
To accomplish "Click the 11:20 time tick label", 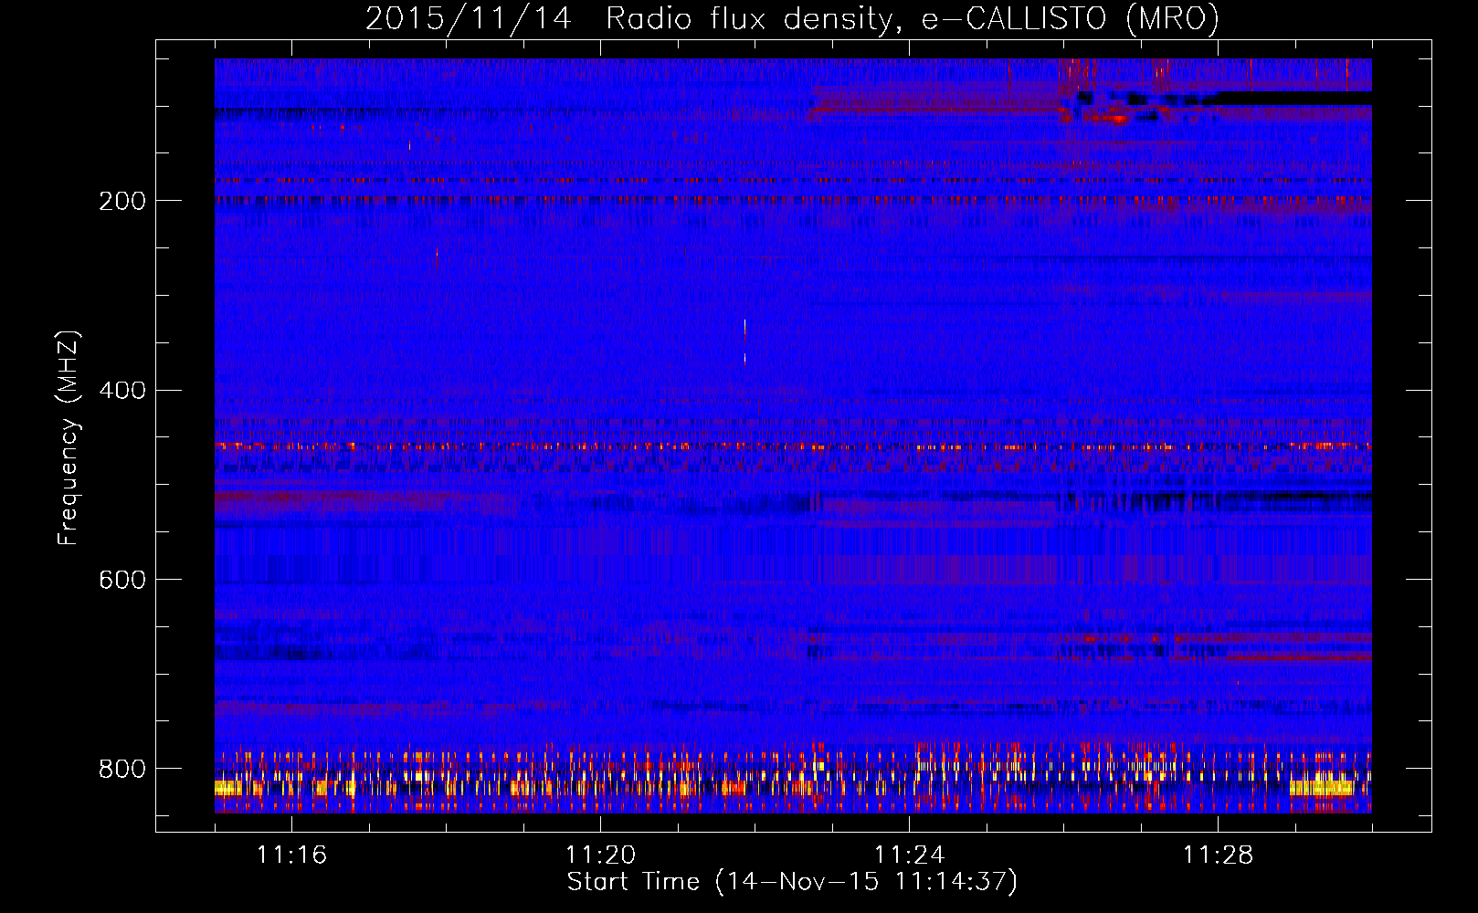I will (x=600, y=855).
